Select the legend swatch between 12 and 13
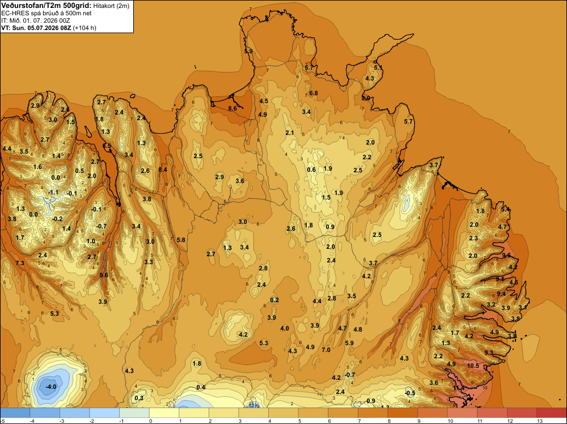The image size is (567, 424). click(x=522, y=413)
